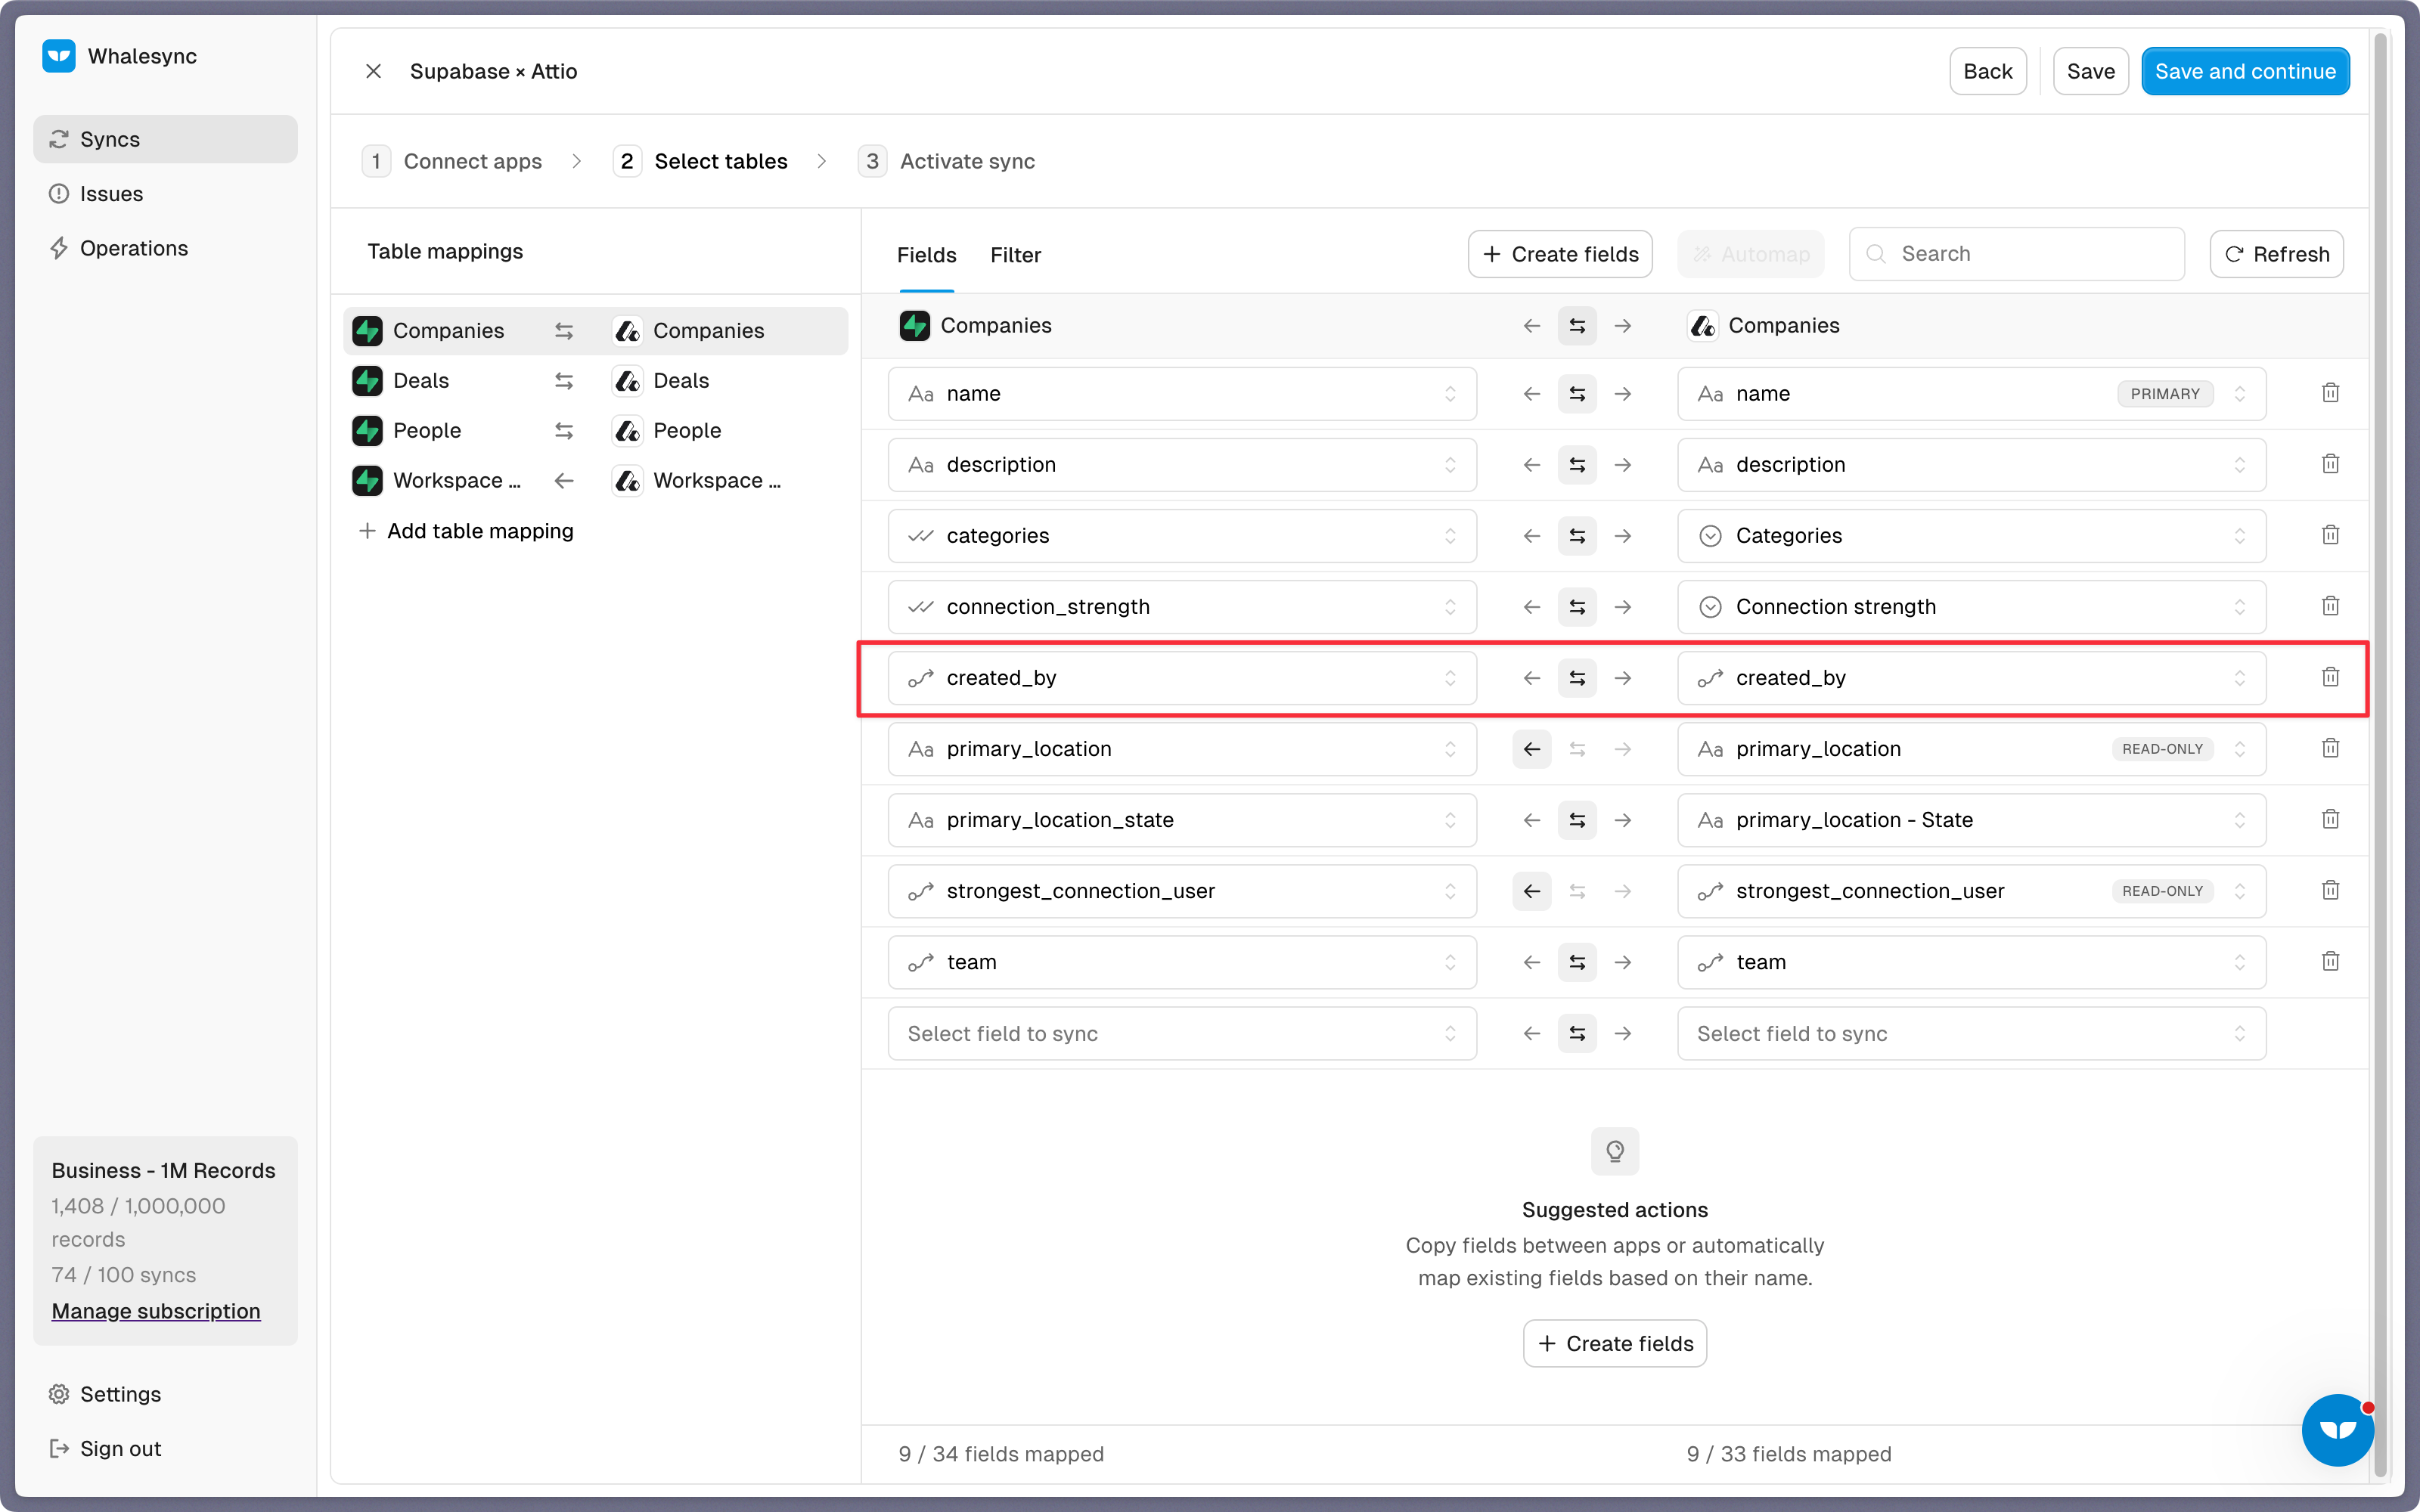
Task: Open Operations in the sidebar
Action: (165, 248)
